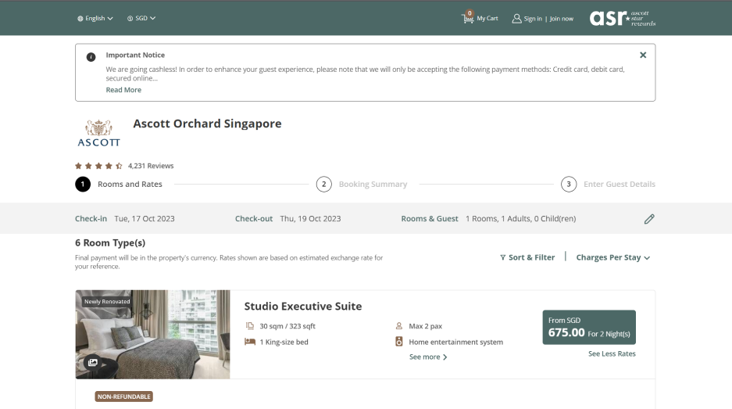
Task: Click the Sign in user icon
Action: [x=516, y=18]
